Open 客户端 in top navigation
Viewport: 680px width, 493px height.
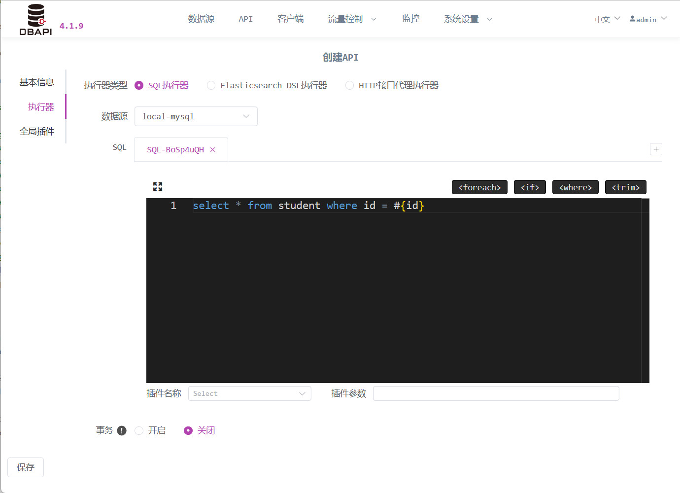click(x=291, y=19)
